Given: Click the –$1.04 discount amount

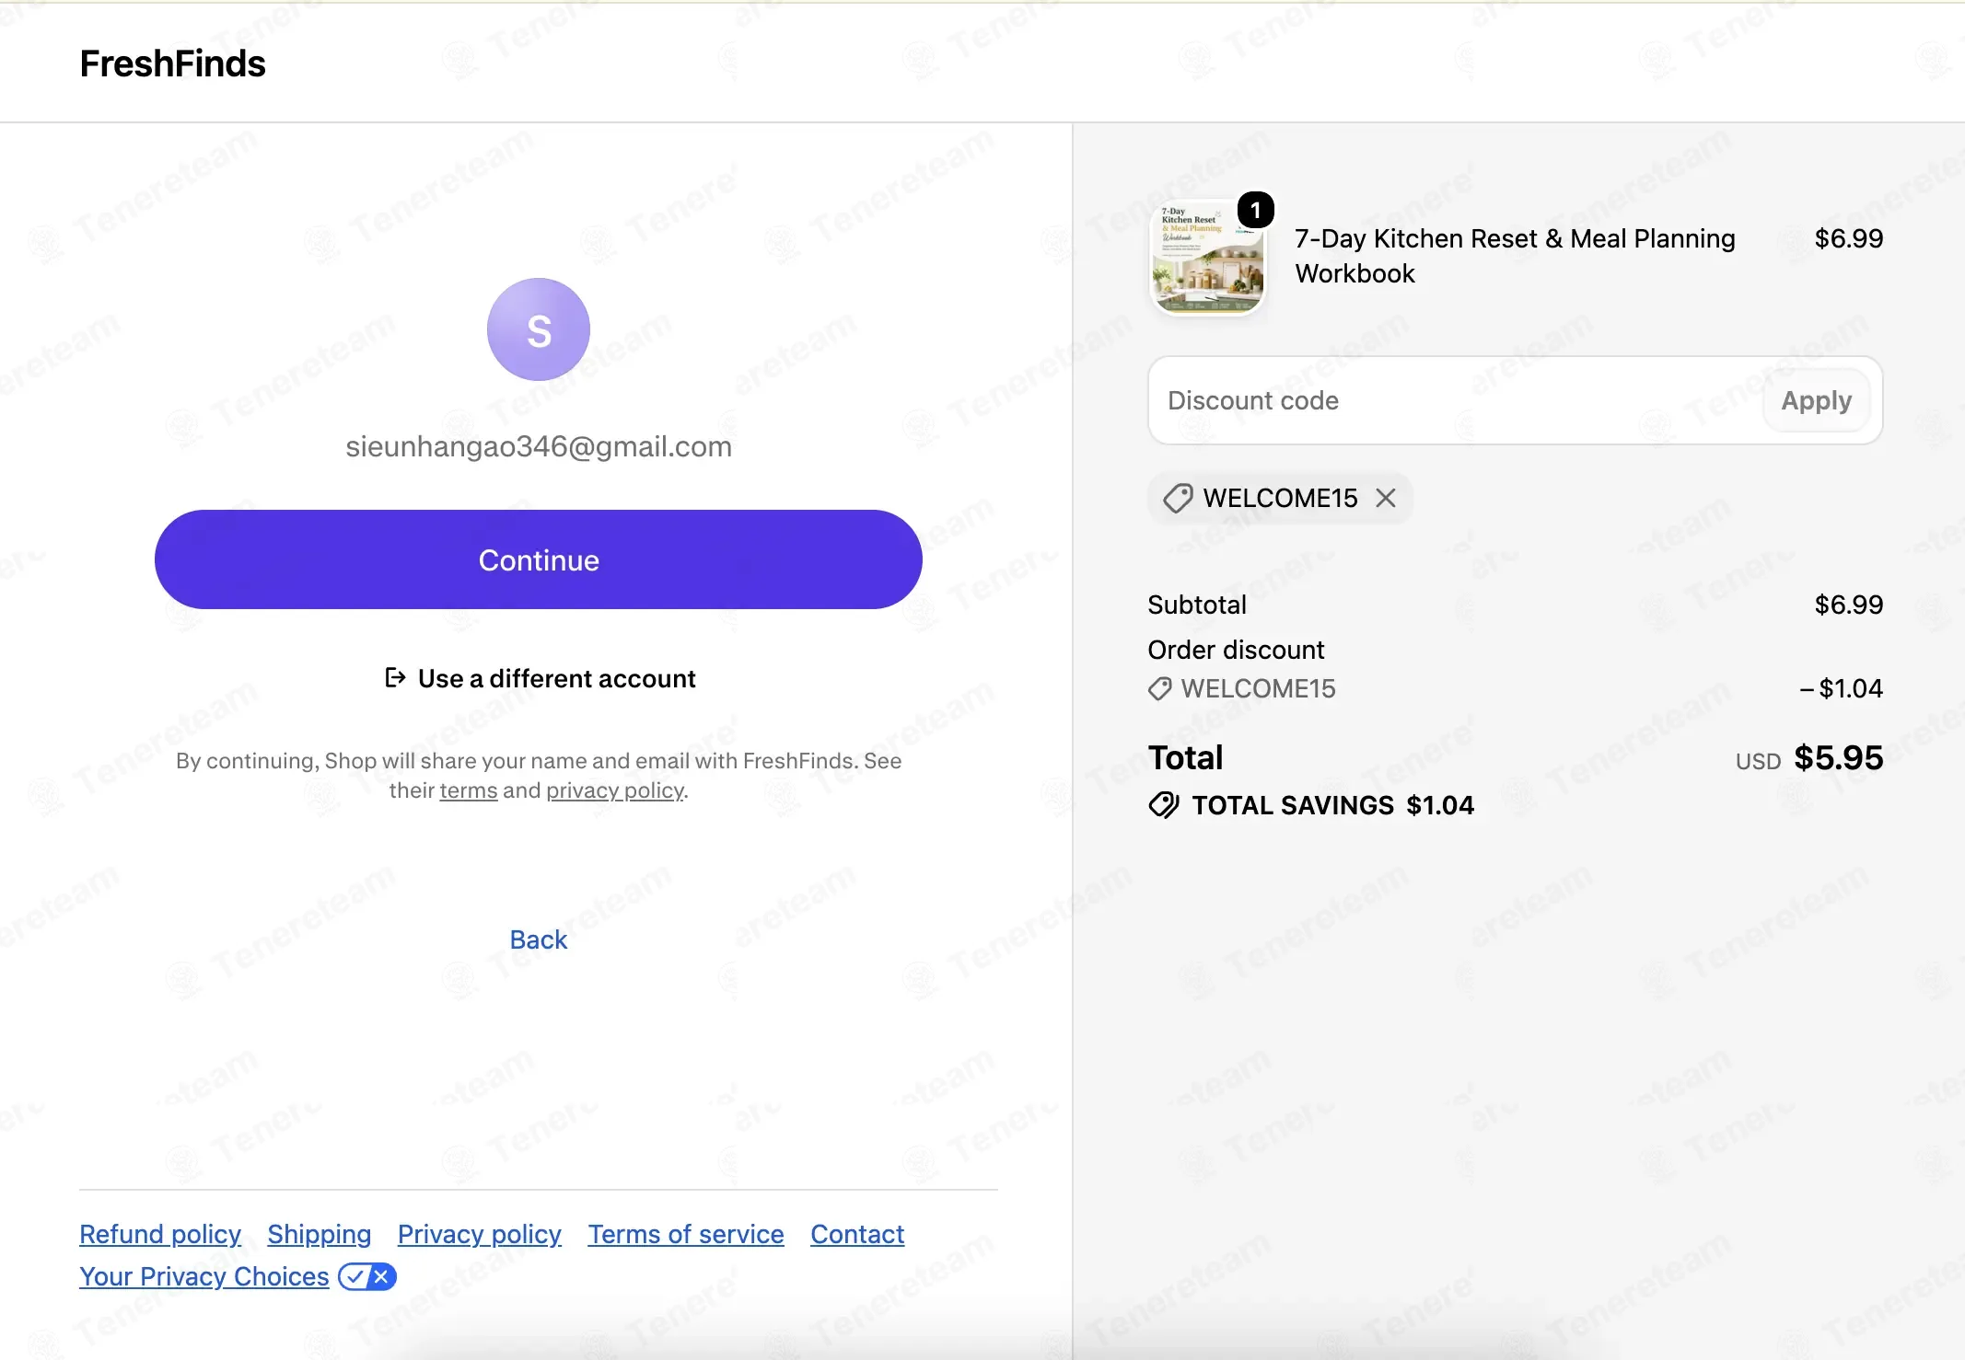Looking at the screenshot, I should (x=1841, y=688).
